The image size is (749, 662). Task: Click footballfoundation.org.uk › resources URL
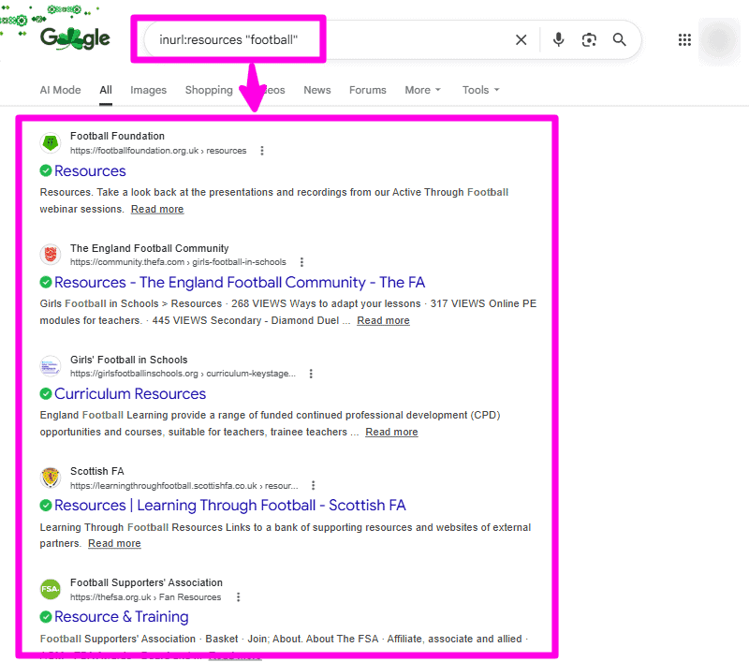[x=158, y=151]
